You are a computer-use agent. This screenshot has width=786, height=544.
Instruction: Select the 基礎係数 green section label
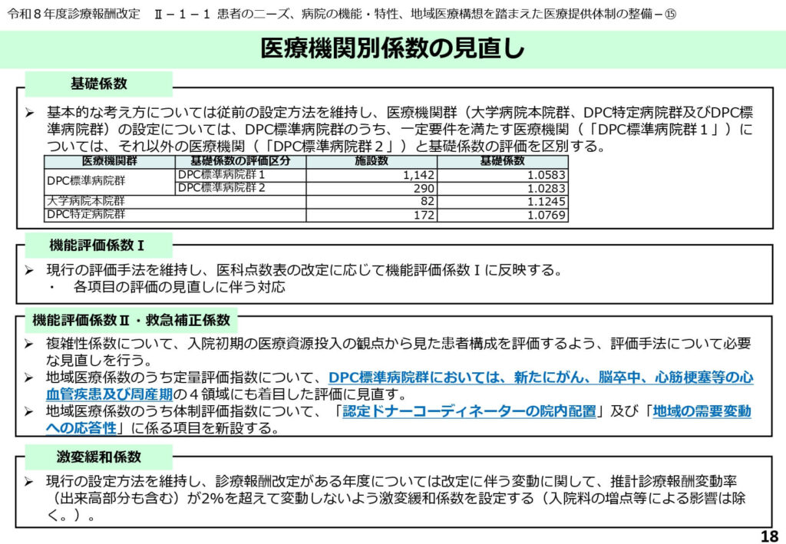(x=98, y=84)
